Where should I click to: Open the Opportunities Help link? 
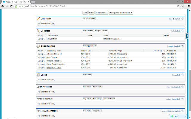coord(174,46)
